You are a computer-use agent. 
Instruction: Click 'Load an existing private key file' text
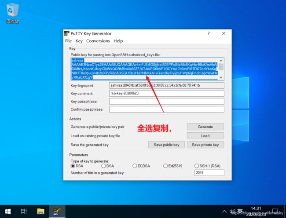point(95,136)
